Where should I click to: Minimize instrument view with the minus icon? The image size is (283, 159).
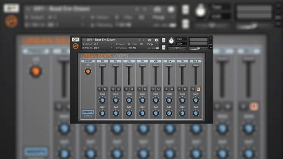click(210, 41)
